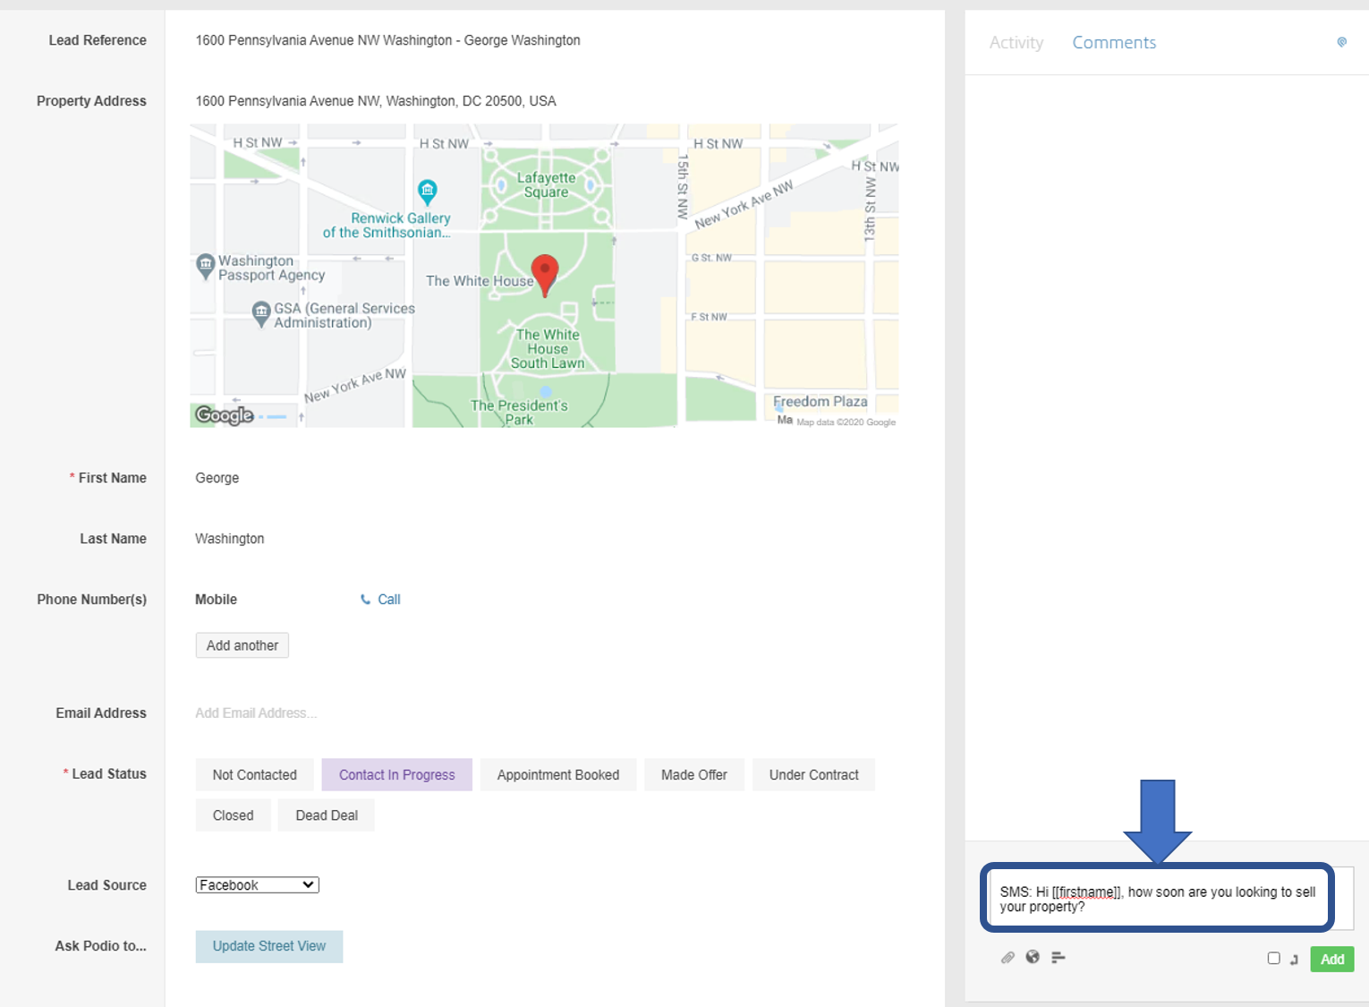Tick the checkbox next to Add button

(1273, 958)
